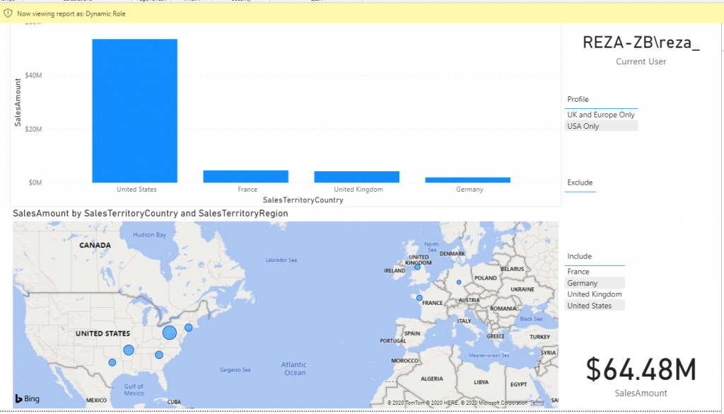The image size is (724, 414).
Task: Select USA Only in Profile slicer
Action: pos(583,126)
